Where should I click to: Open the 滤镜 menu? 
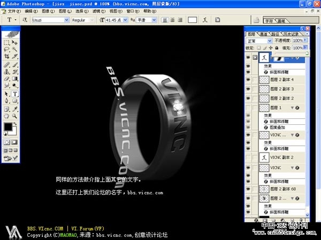(x=99, y=11)
